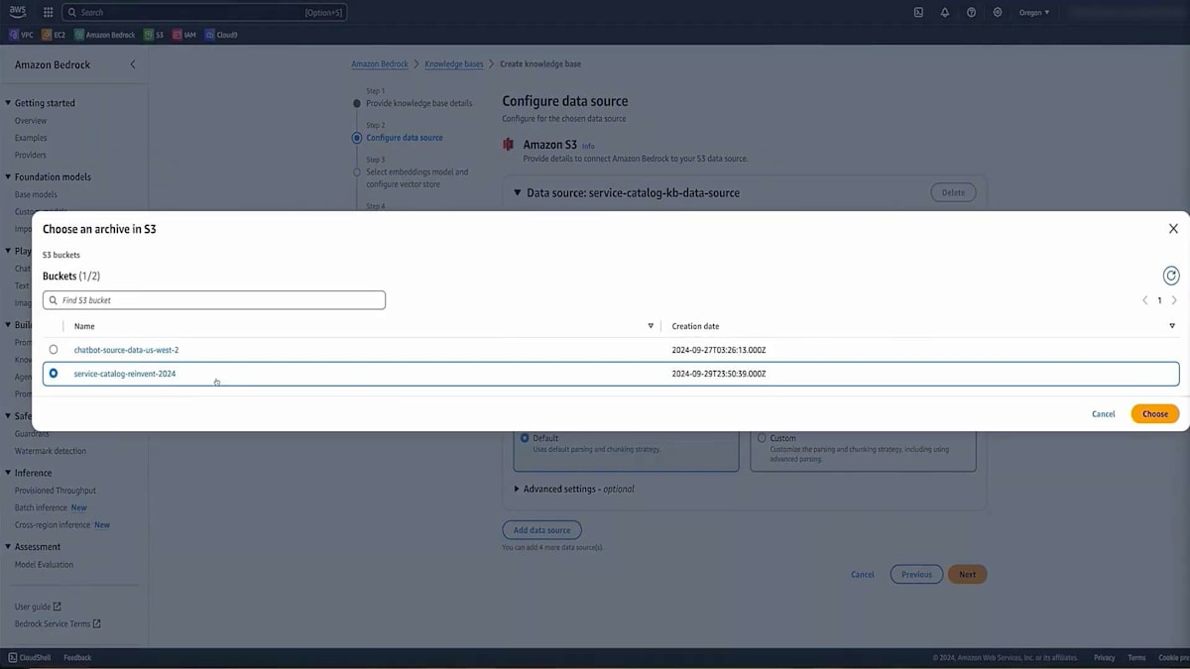
Task: Collapse the Assessment sidebar section
Action: pyautogui.click(x=9, y=547)
